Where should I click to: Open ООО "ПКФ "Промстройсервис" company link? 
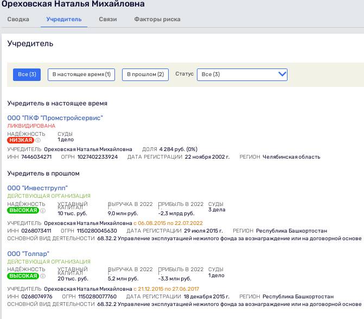(55, 118)
